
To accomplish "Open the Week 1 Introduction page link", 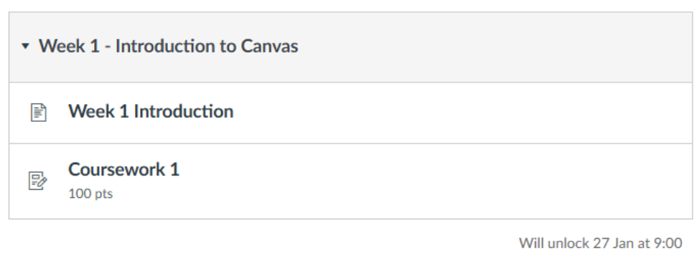I will click(x=151, y=111).
